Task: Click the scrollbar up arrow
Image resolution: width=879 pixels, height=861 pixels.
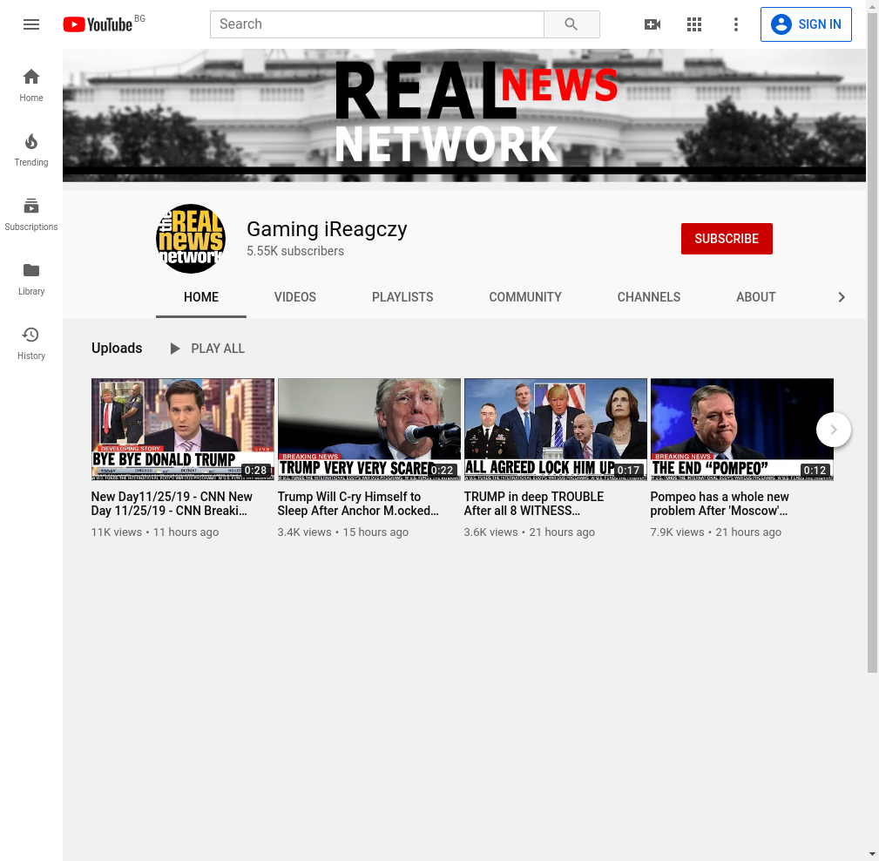Action: coord(872,5)
